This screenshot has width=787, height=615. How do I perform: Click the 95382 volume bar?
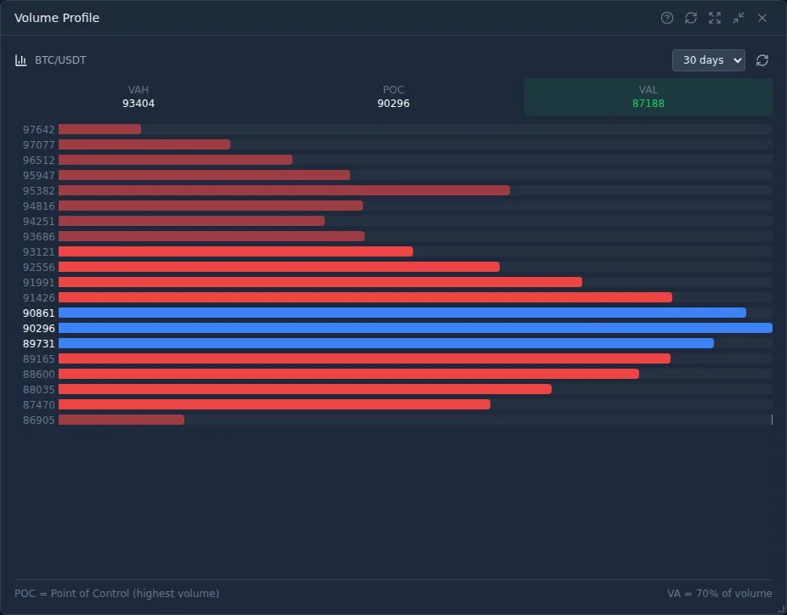(284, 190)
